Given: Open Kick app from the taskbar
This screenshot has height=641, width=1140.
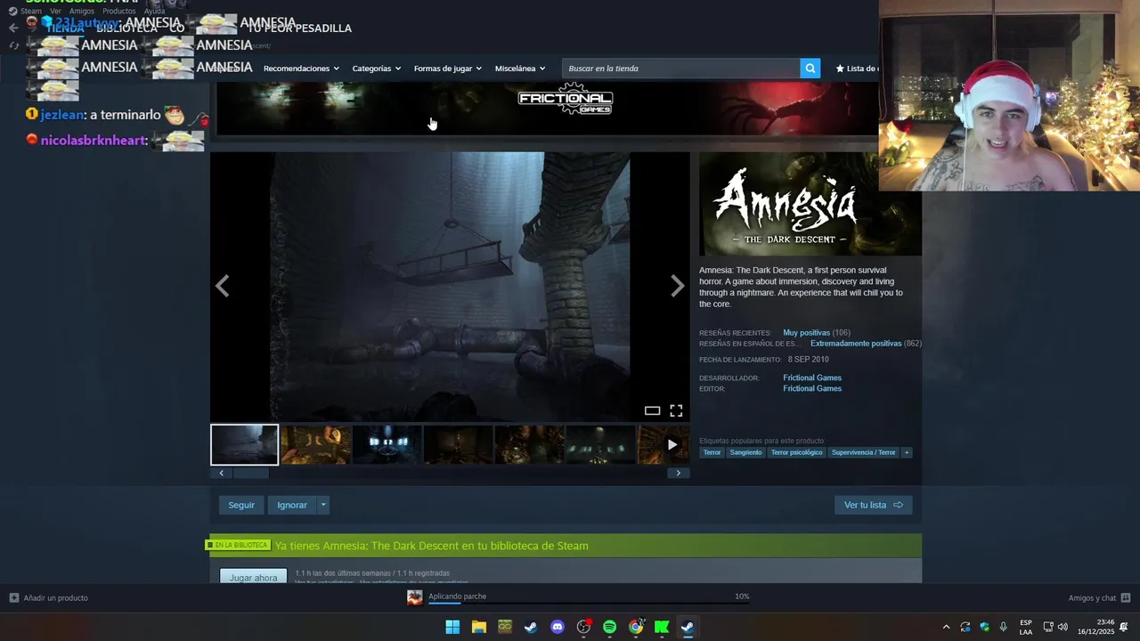Looking at the screenshot, I should point(662,627).
